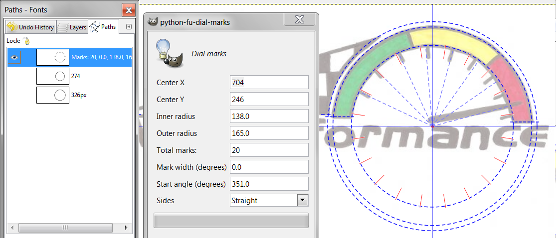The height and width of the screenshot is (238, 556).
Task: Click the Lock path strokes icon
Action: pos(26,41)
